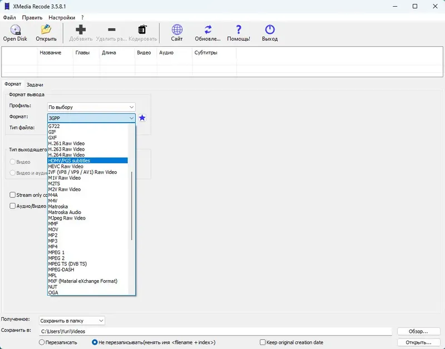Select M1V Raw Video format
The width and height of the screenshot is (445, 349).
pyautogui.click(x=88, y=178)
